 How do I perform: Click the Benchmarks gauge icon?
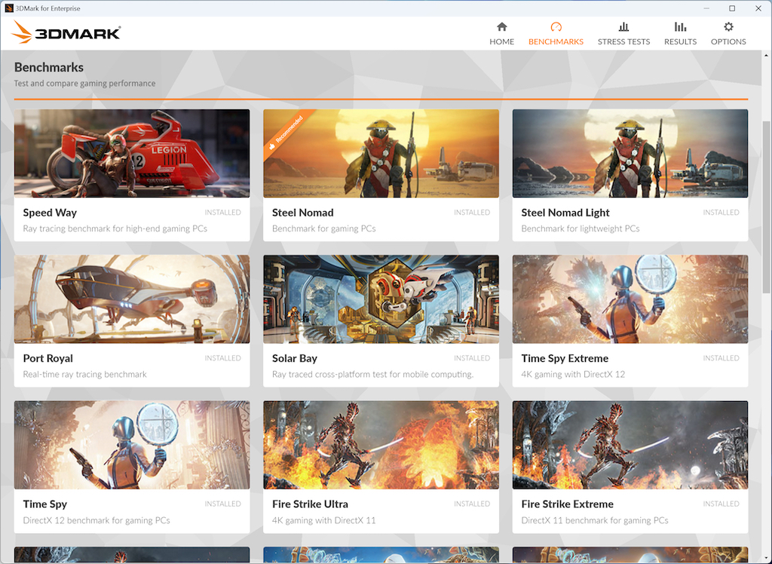pyautogui.click(x=556, y=26)
